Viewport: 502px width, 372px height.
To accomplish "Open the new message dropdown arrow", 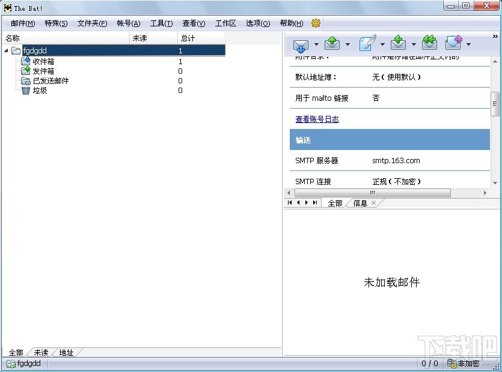I will pyautogui.click(x=382, y=44).
